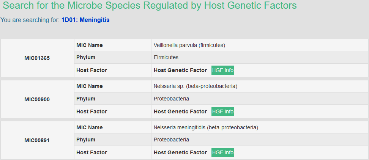369x160 pixels.
Task: Open HGF Info for Neisseria meningitidis
Action: [222, 152]
